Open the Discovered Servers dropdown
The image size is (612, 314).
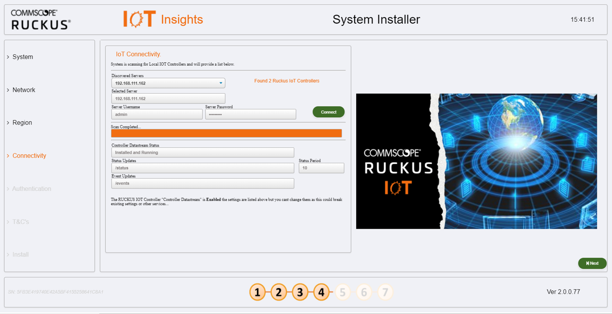tap(168, 83)
